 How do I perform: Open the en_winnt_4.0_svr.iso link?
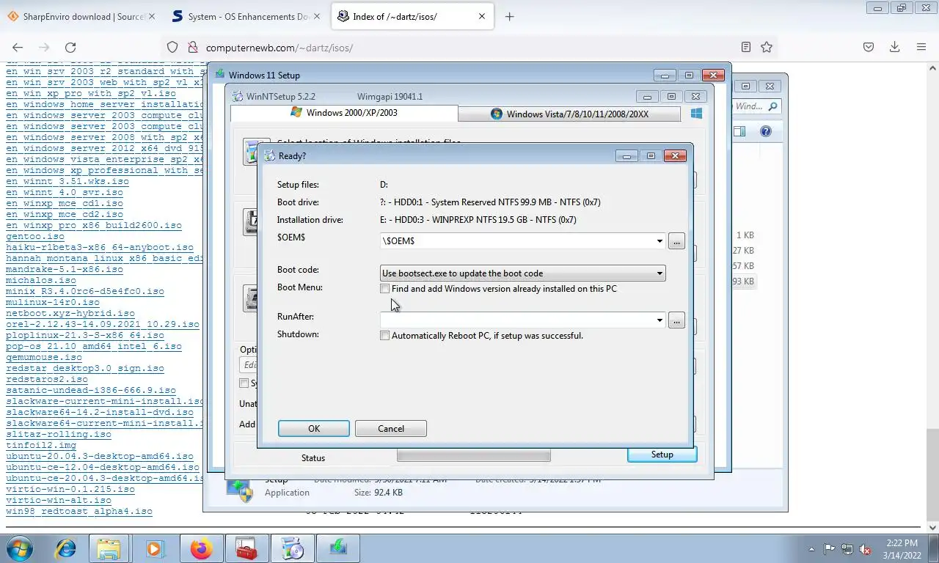[x=65, y=192]
